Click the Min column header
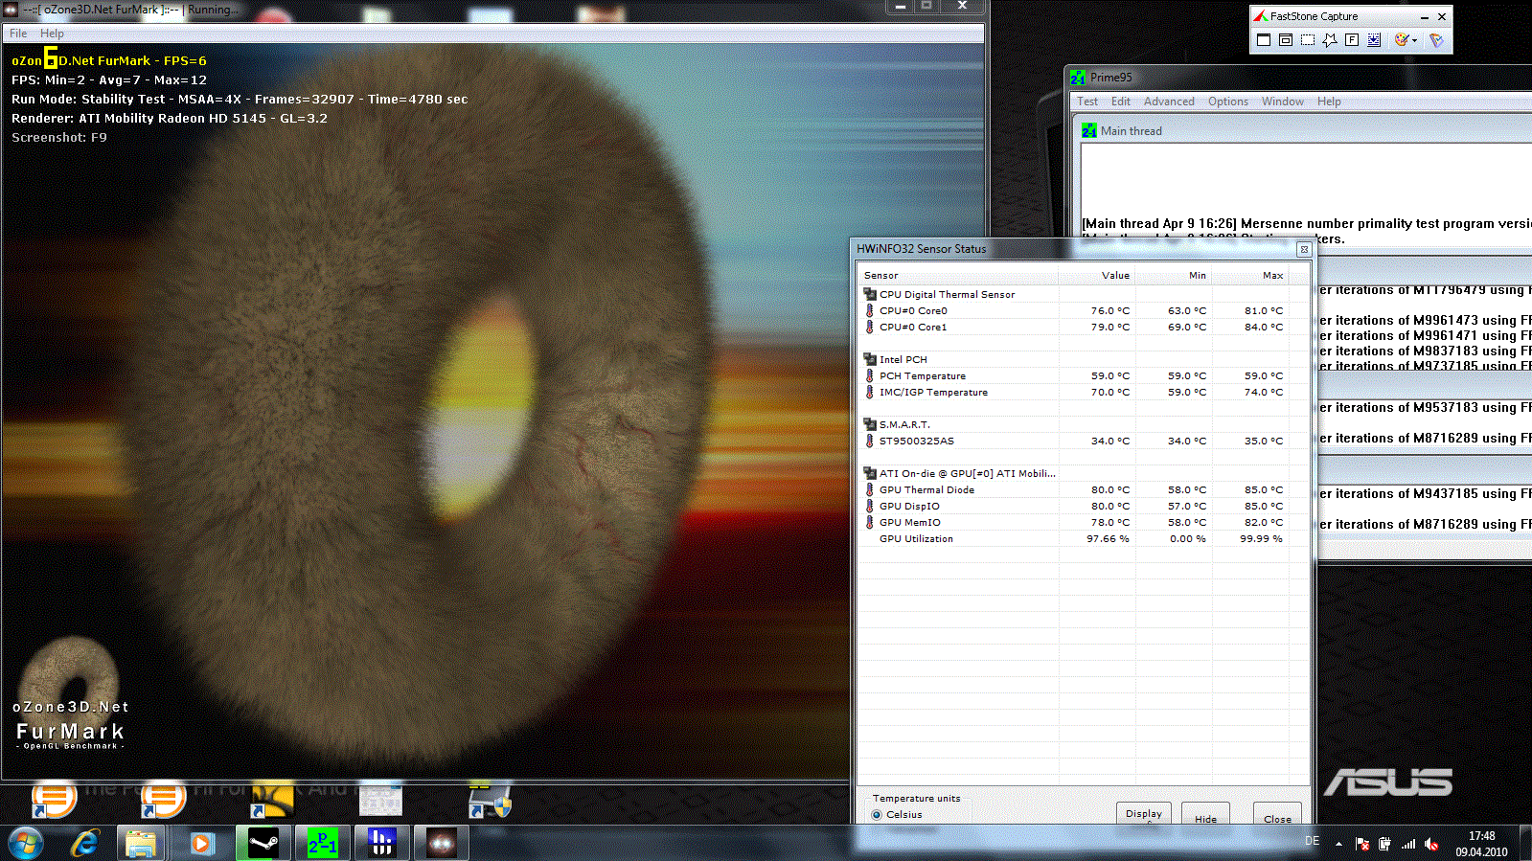1532x861 pixels. click(1174, 276)
